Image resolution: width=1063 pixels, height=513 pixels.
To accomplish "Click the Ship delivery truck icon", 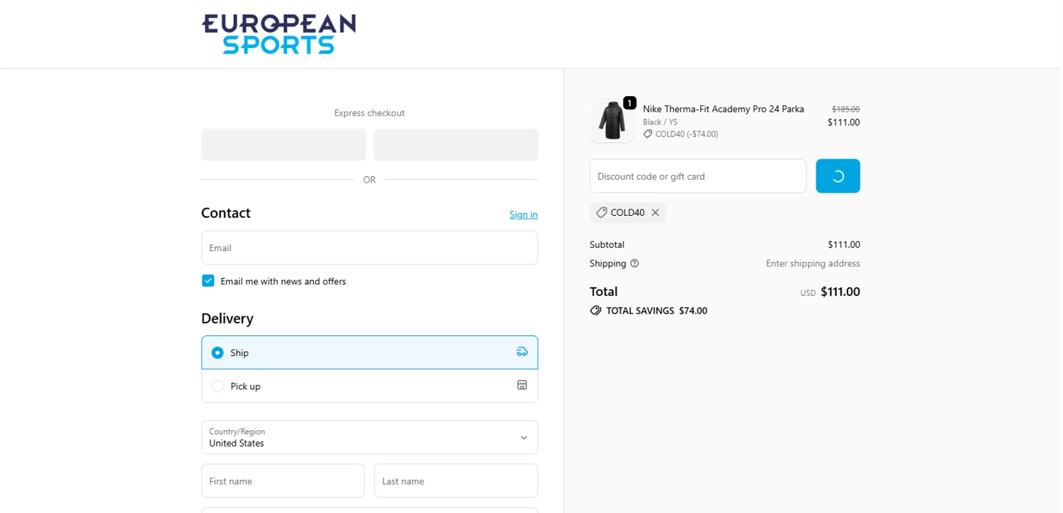I will tap(522, 352).
